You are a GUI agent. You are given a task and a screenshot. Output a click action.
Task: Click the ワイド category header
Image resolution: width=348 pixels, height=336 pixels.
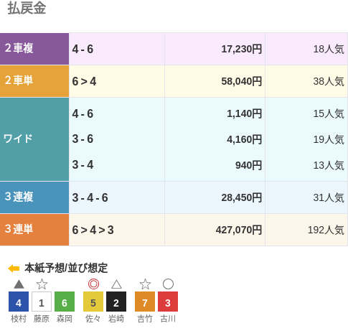34,139
